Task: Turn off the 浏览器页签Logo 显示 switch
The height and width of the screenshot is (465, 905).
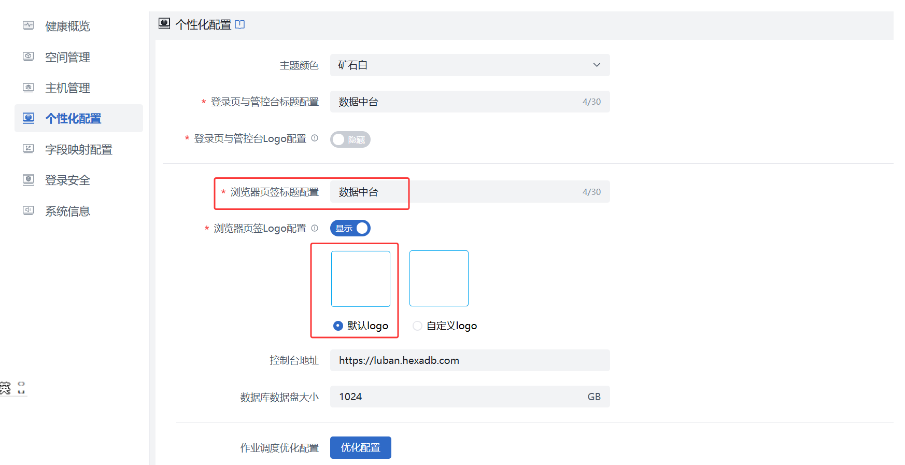Action: 350,228
